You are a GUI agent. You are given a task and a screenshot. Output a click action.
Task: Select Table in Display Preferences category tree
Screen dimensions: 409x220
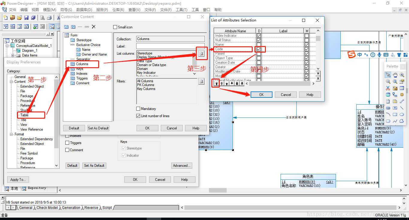[x=24, y=115]
